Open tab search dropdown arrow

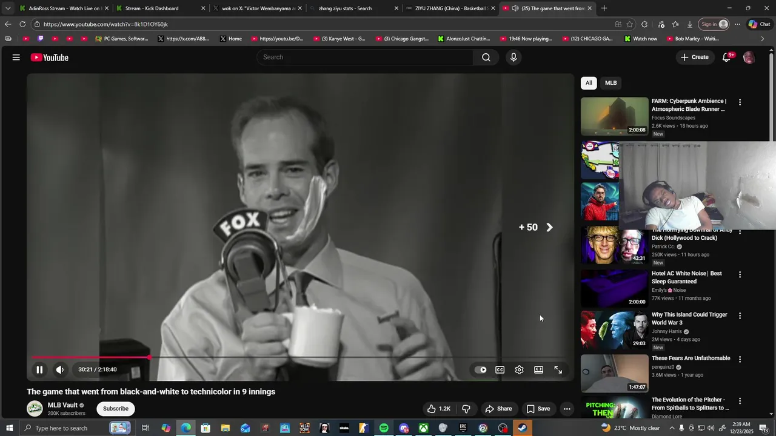(7, 8)
